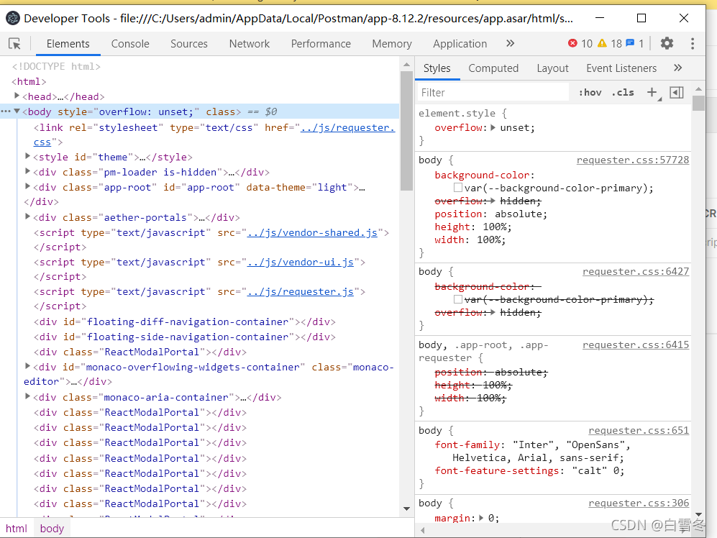Expand margin shorthand value triangle
The image size is (717, 538).
click(x=481, y=518)
